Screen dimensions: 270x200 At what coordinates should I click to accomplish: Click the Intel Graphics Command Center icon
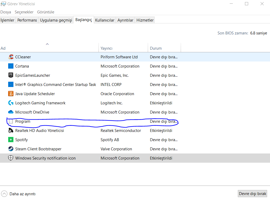pyautogui.click(x=11, y=84)
